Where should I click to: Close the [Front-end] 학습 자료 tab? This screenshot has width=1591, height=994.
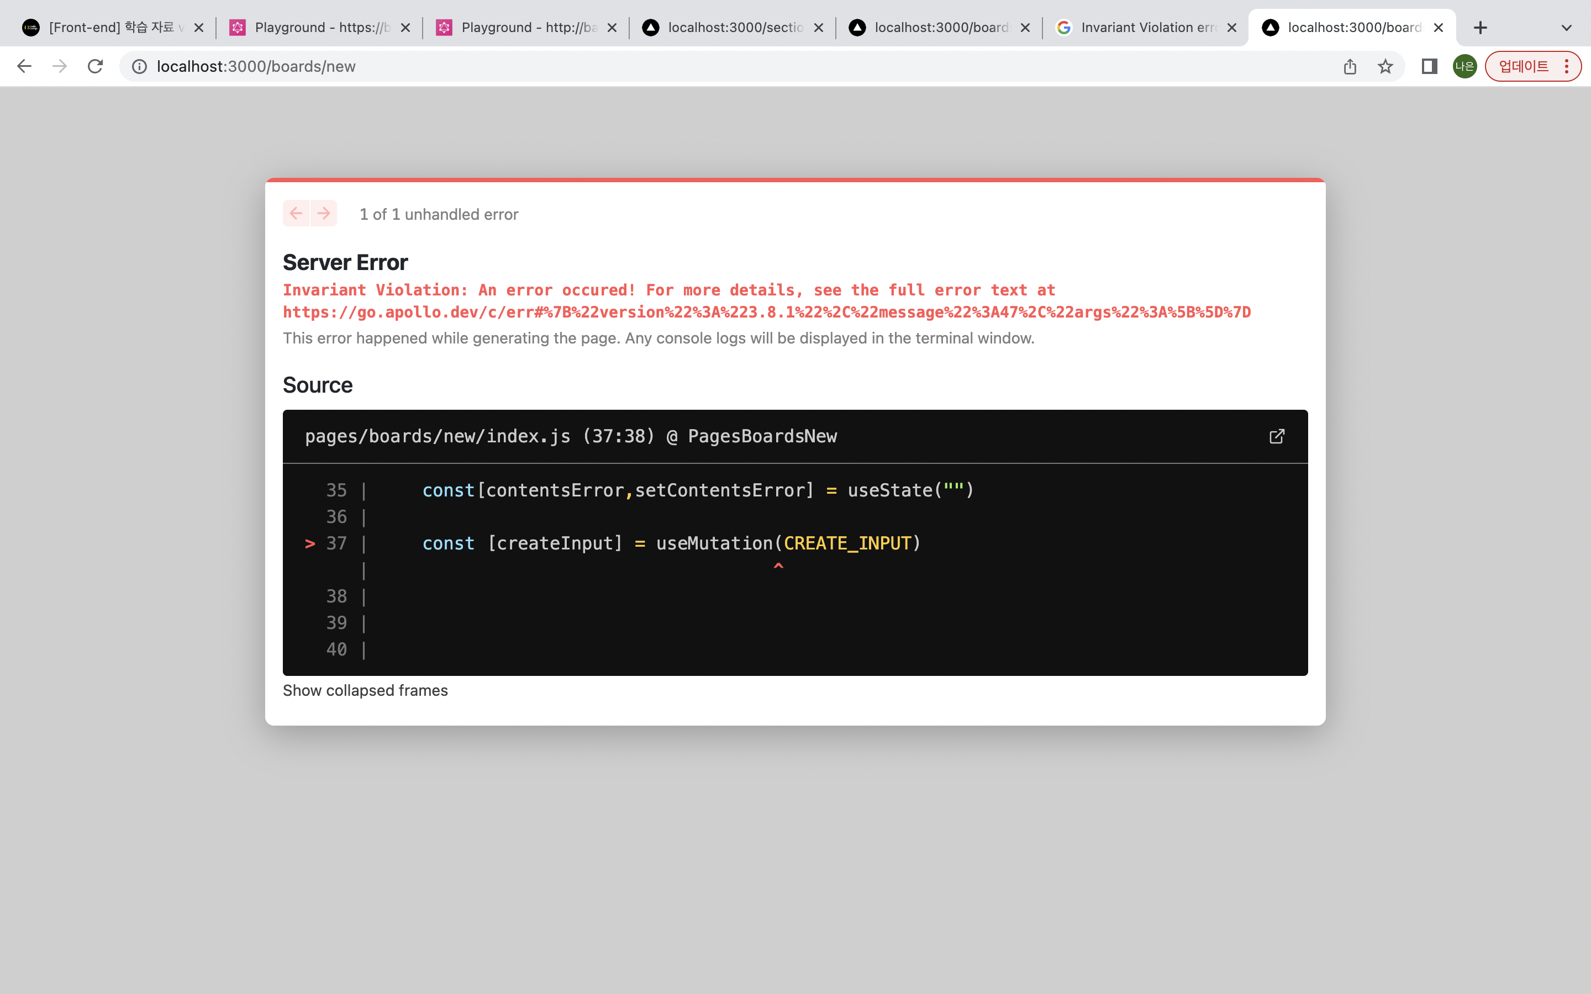point(198,28)
